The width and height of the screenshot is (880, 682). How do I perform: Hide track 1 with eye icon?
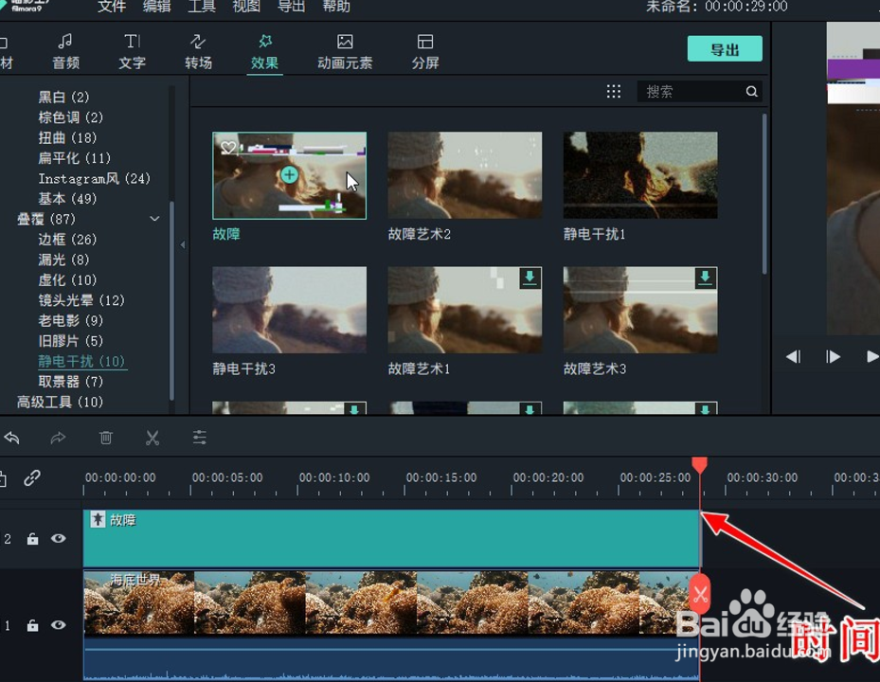click(59, 625)
